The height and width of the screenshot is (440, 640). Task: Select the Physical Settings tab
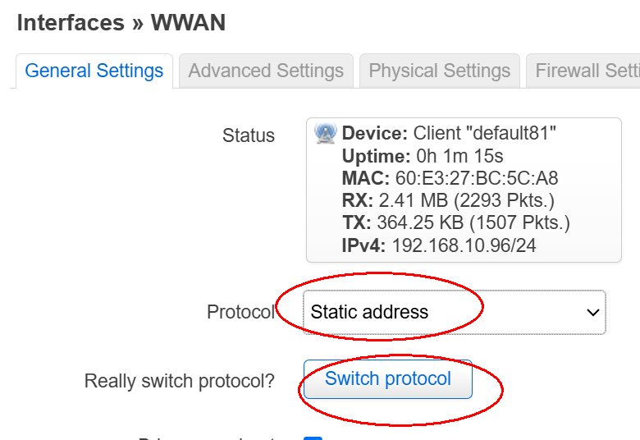[440, 71]
